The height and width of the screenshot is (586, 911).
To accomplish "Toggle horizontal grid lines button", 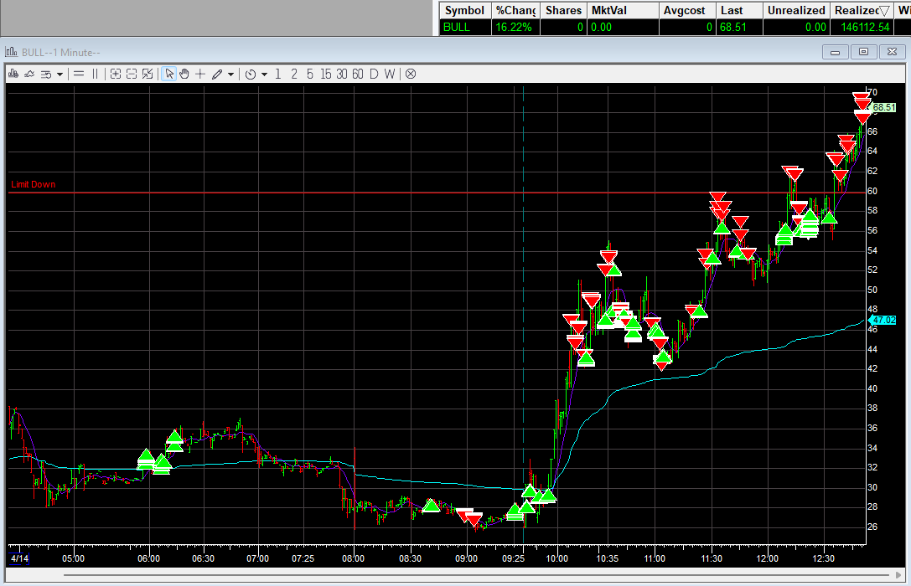I will tap(79, 74).
